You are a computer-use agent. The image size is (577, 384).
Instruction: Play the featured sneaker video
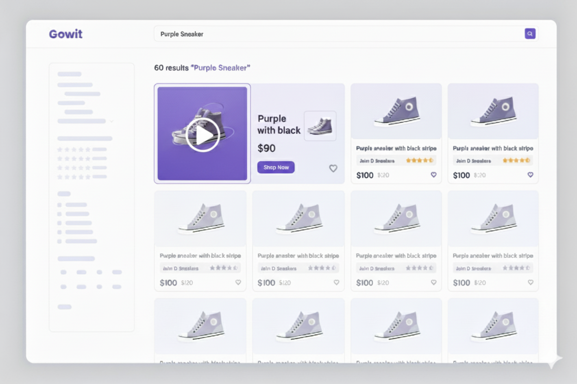point(203,134)
